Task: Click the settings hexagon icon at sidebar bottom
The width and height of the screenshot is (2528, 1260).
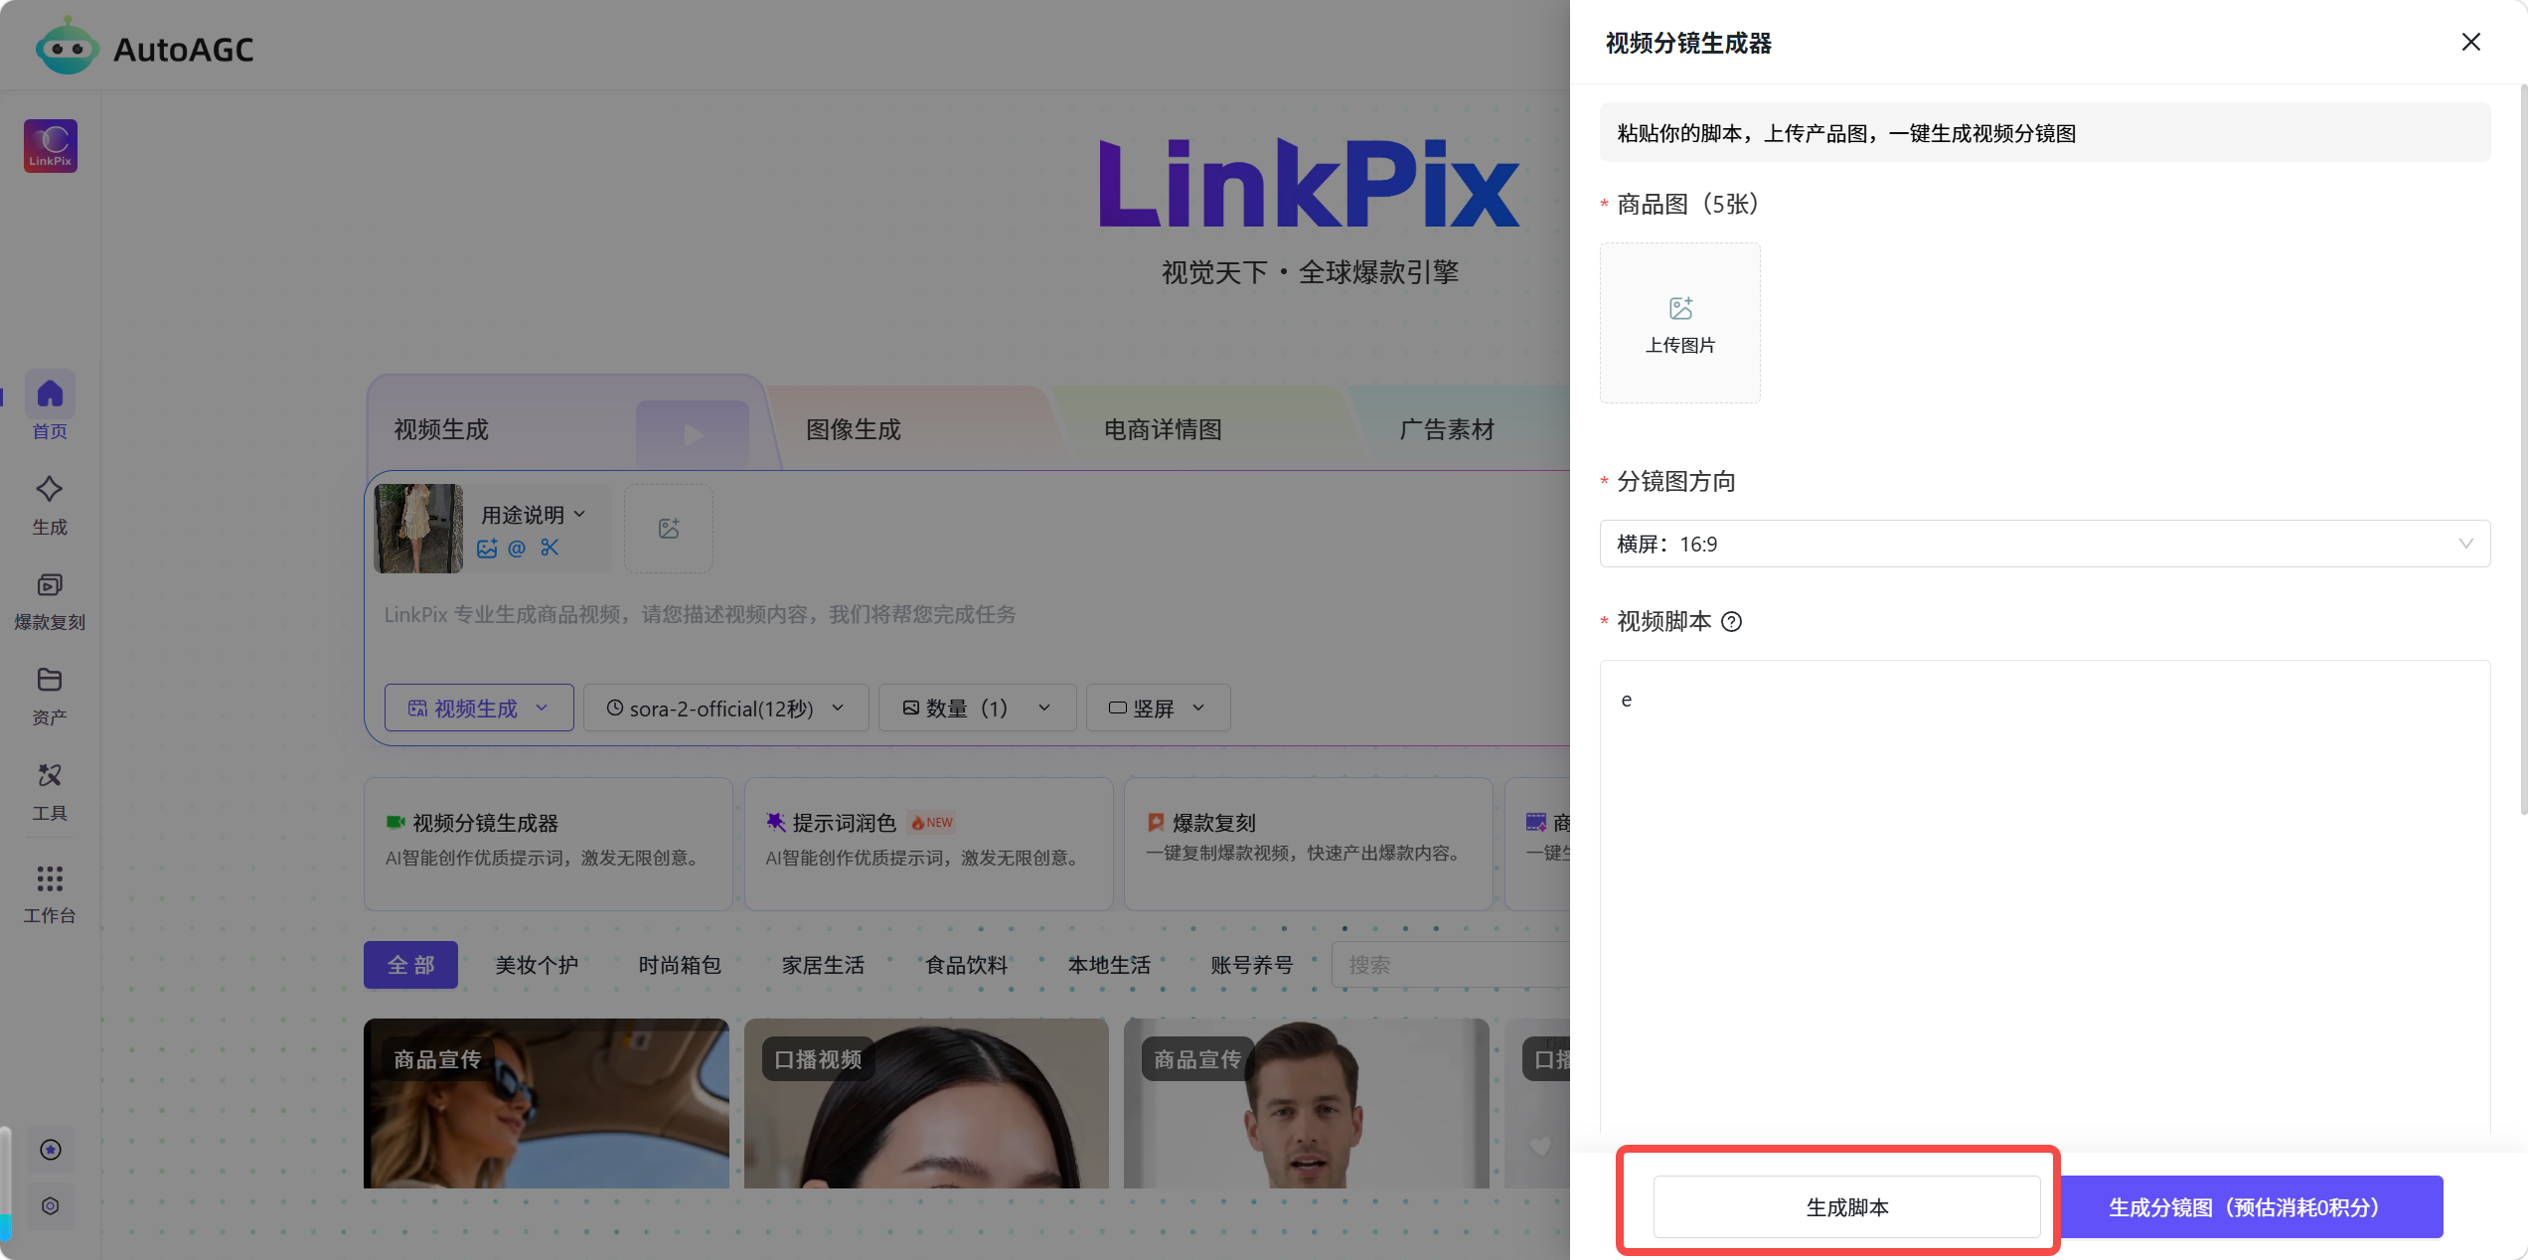Action: pyautogui.click(x=51, y=1205)
